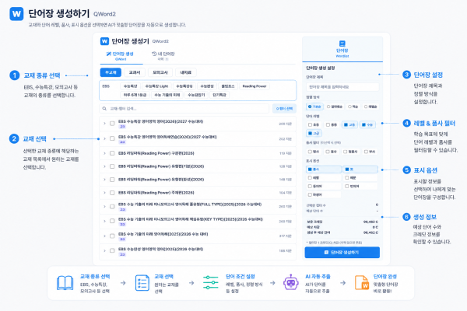Click the textbook and folder search field
The width and height of the screenshot is (467, 311).
(184, 109)
